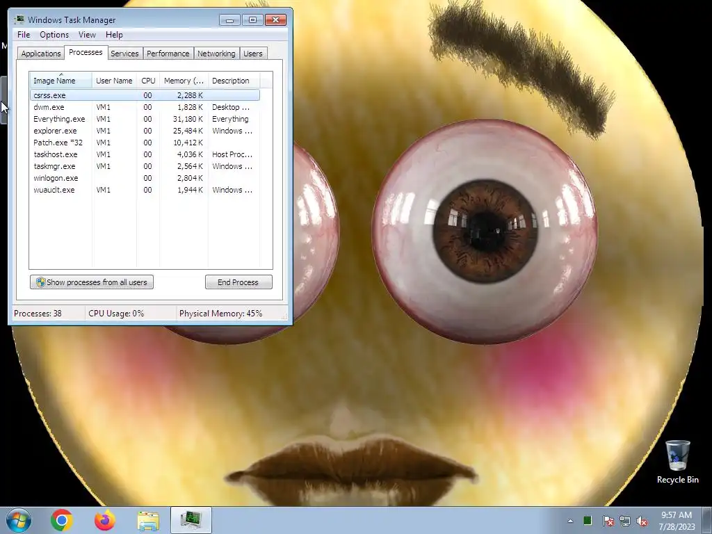Sort by Memory column header
Viewport: 712px width, 534px height.
coord(184,80)
